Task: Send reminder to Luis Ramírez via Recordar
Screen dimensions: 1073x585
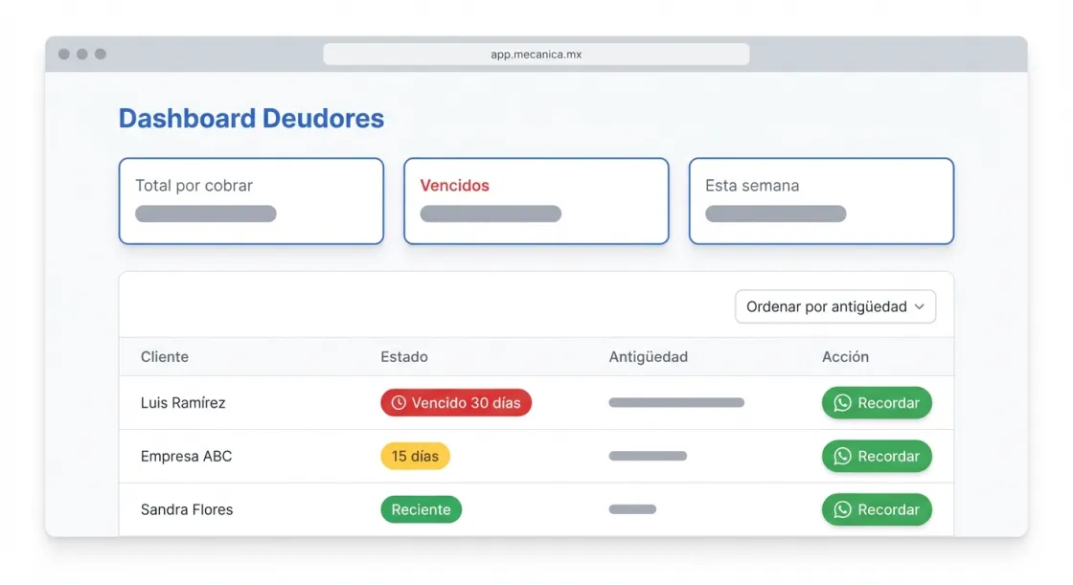Action: [877, 403]
